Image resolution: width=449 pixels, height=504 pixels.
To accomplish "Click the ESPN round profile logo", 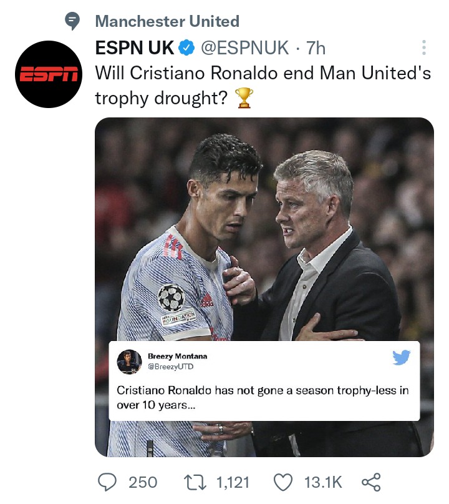I will point(49,74).
